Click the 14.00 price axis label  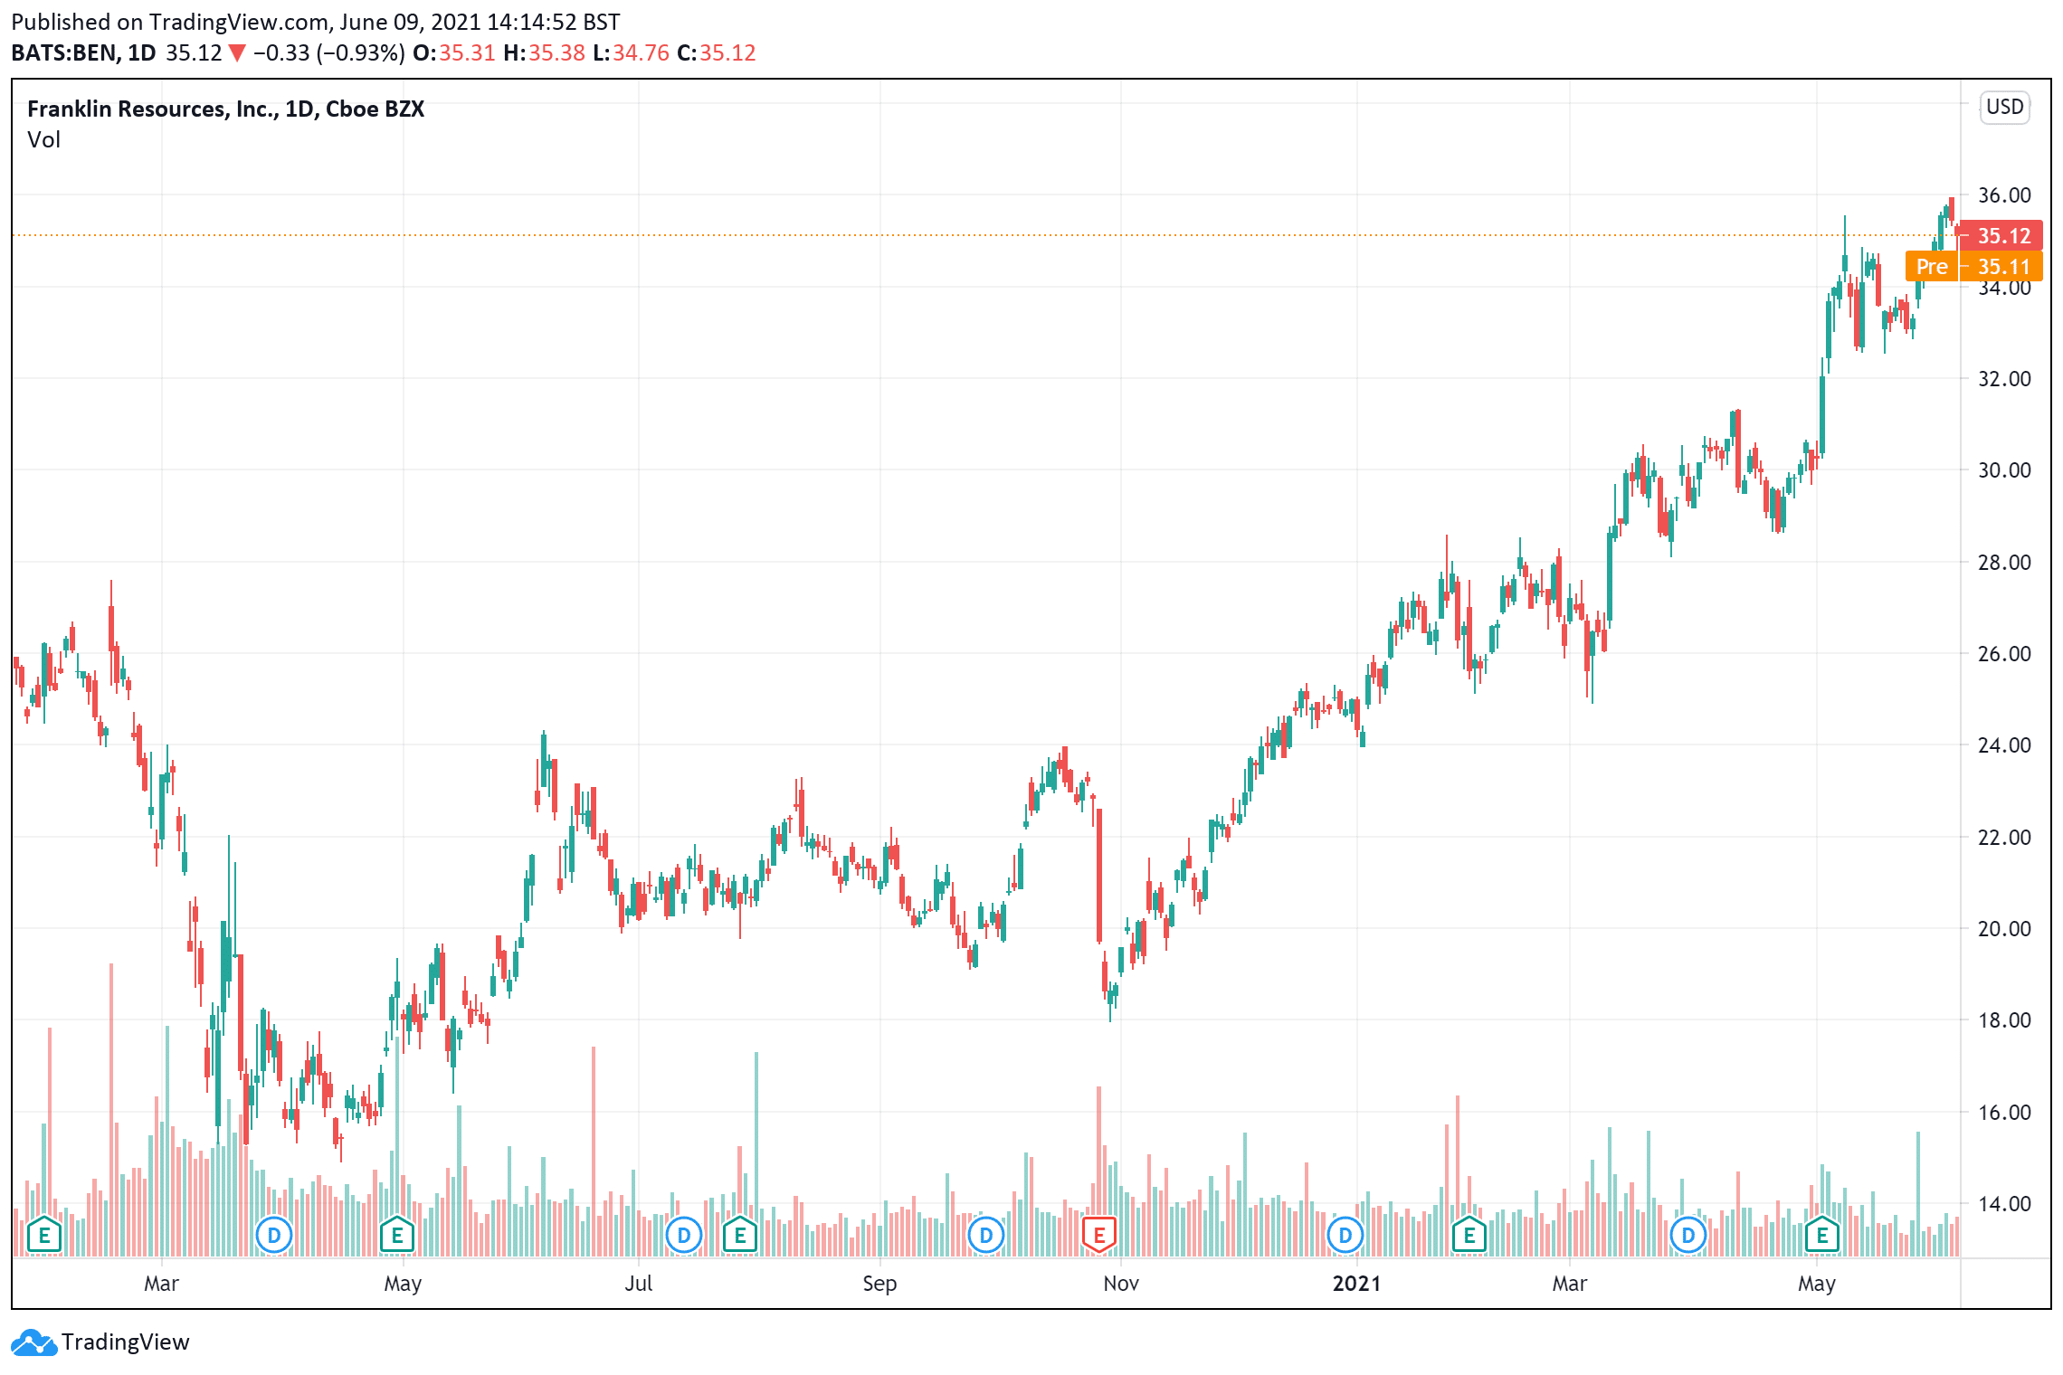2004,1204
